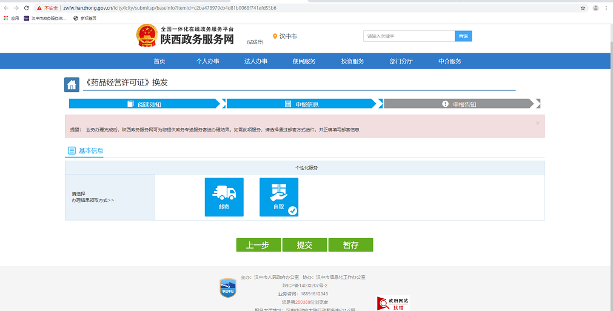
Task: Select 邮寄 mail delivery option
Action: coord(224,197)
